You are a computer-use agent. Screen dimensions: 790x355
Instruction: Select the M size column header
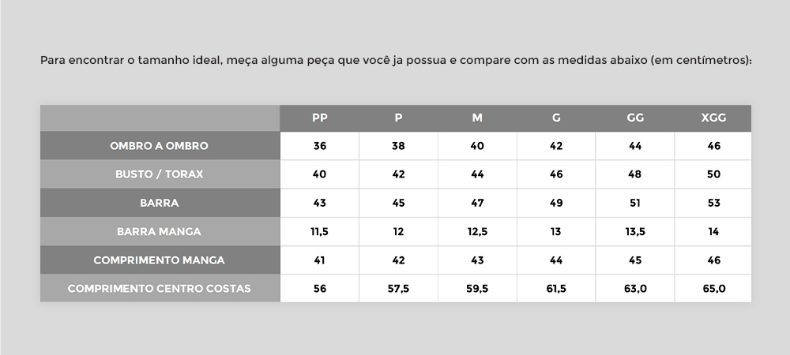477,118
